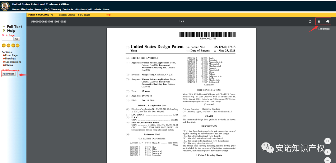Open the FAQ link
Image resolution: width=336 pixels, height=163 pixels.
pyautogui.click(x=47, y=9)
